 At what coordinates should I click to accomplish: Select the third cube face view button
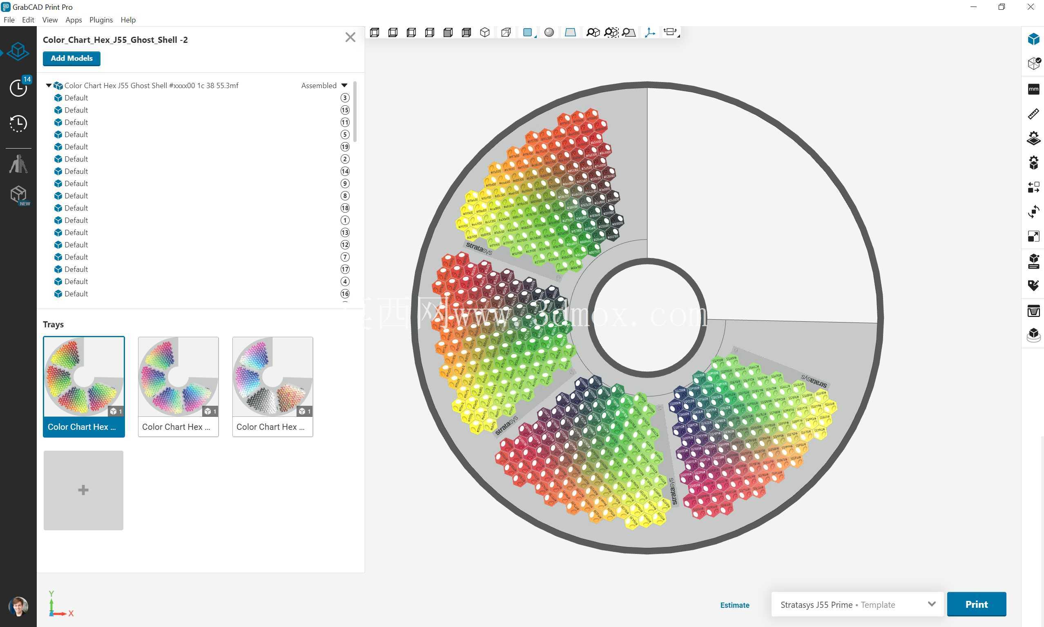pos(411,33)
